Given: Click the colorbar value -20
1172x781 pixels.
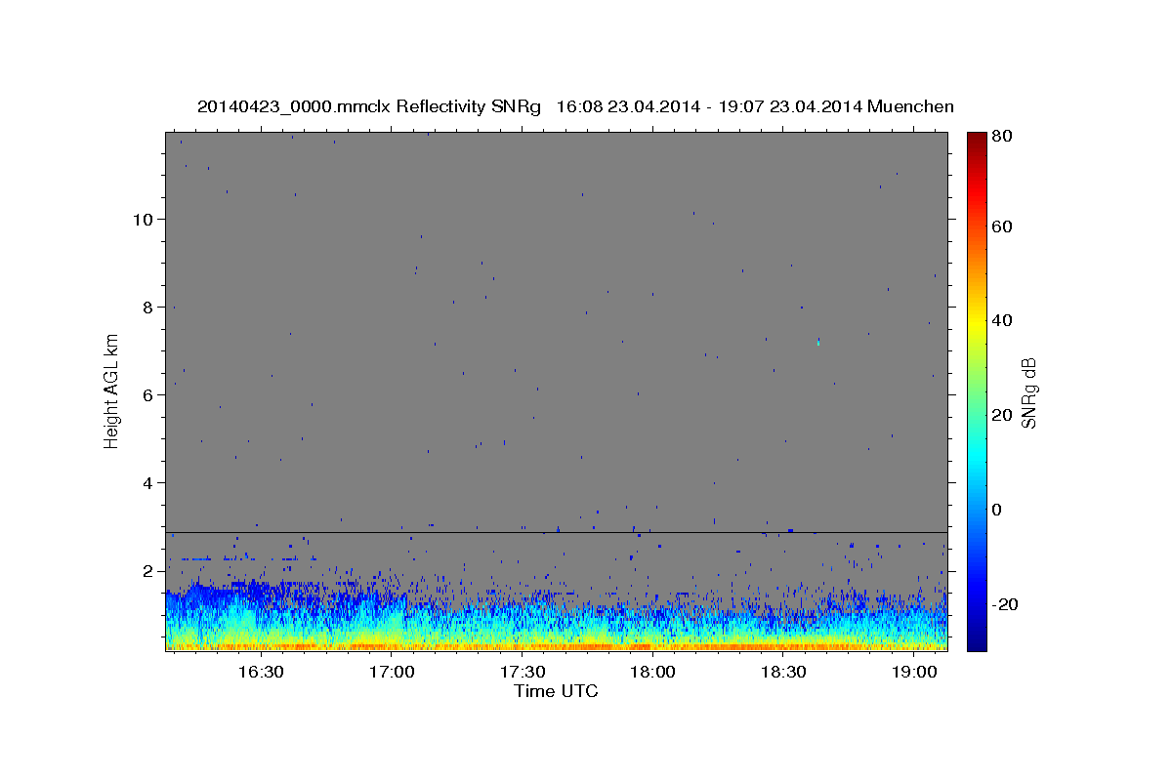Looking at the screenshot, I should 1005,604.
